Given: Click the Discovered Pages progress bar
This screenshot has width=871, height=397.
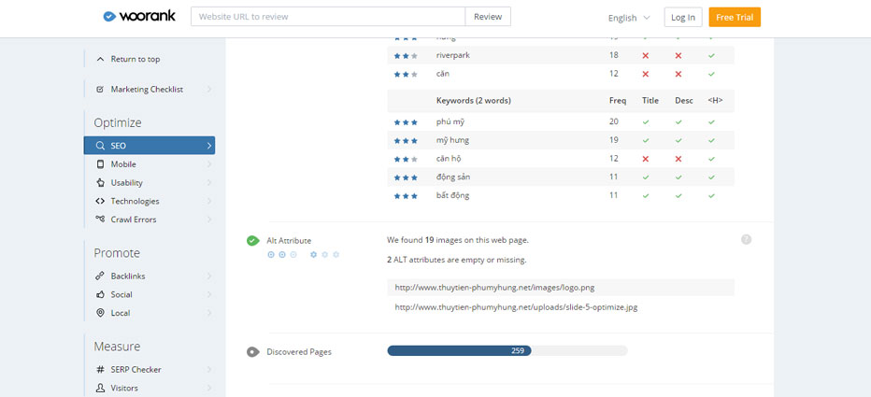Looking at the screenshot, I should point(507,351).
